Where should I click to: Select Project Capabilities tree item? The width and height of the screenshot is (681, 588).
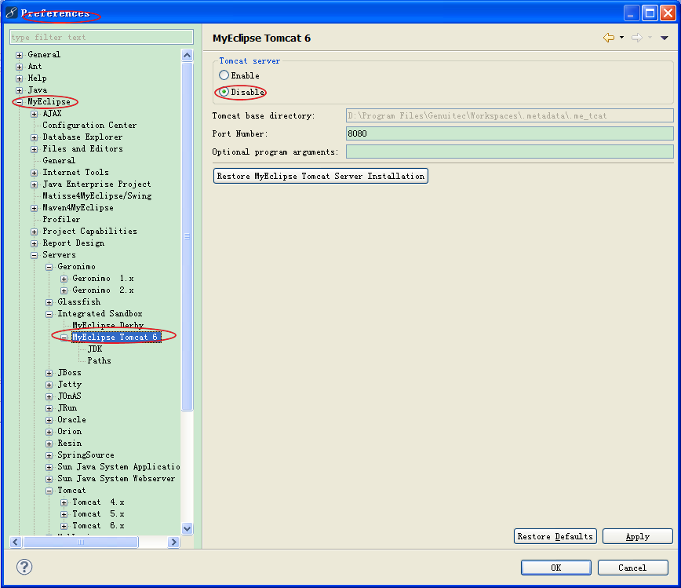[x=89, y=231]
